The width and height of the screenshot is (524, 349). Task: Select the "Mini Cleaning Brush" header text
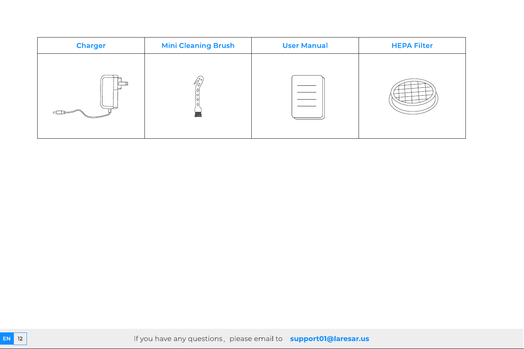pyautogui.click(x=198, y=45)
